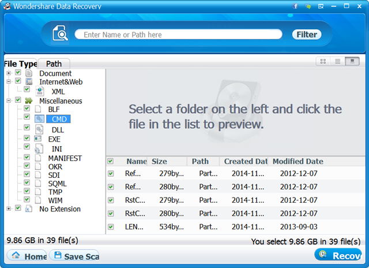369x268 pixels.
Task: Select the WIM tree item label
Action: coord(55,200)
